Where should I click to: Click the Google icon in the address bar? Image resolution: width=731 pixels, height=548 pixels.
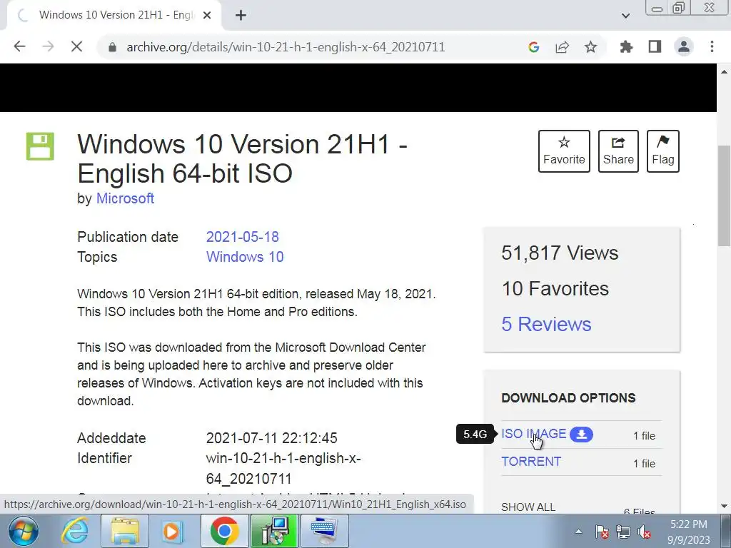click(534, 47)
